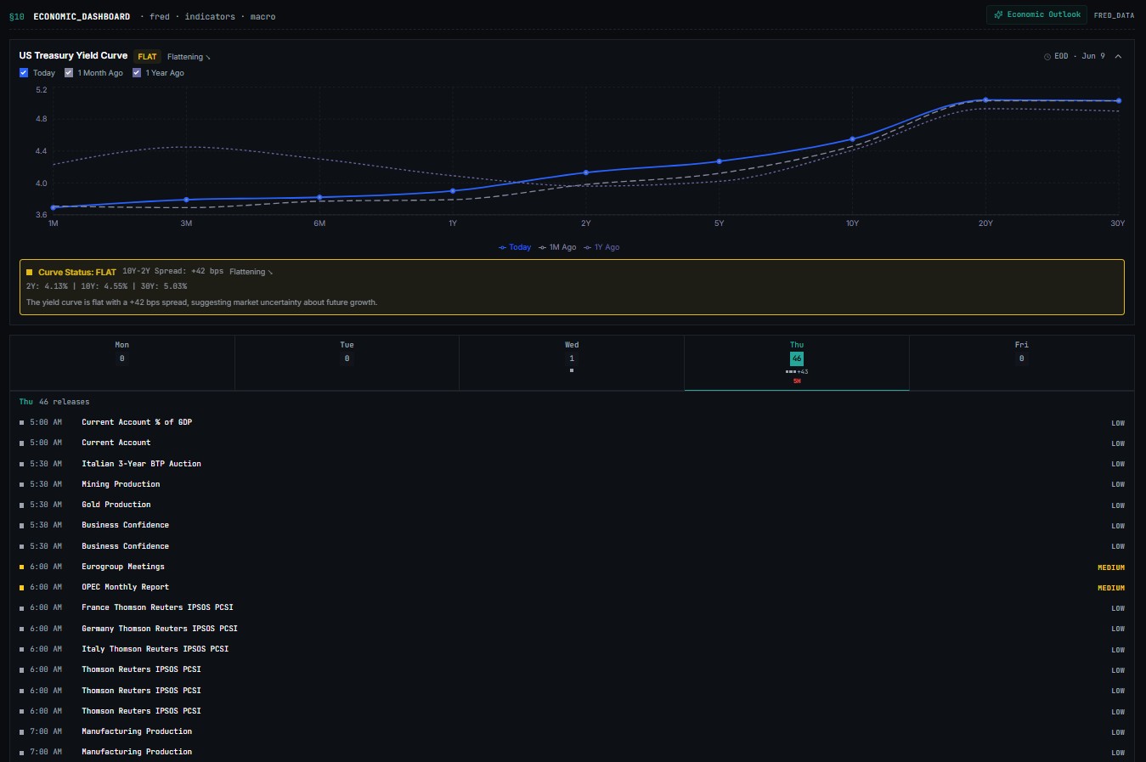Select the 30Y point on Today curve
The image size is (1146, 762).
[x=1119, y=101]
